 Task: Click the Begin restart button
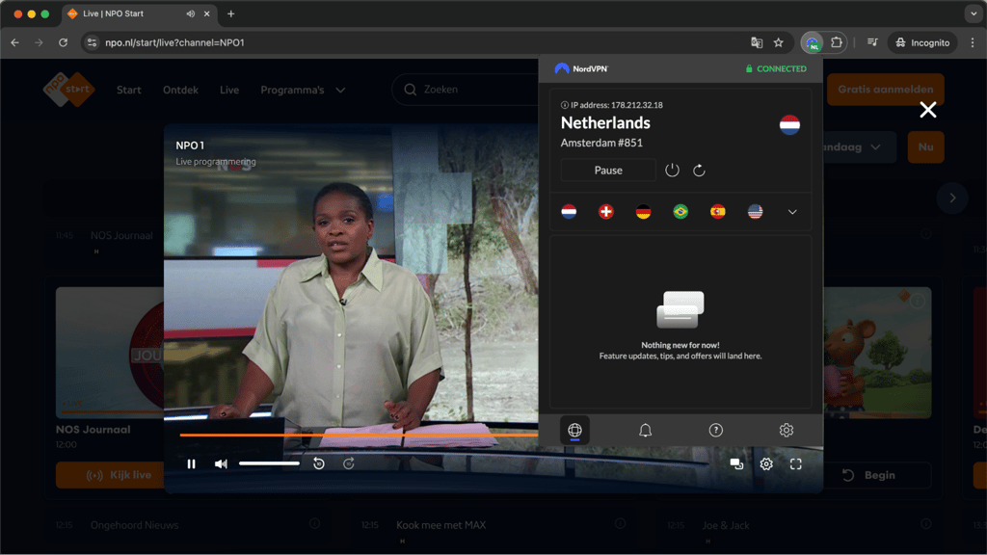tap(877, 475)
